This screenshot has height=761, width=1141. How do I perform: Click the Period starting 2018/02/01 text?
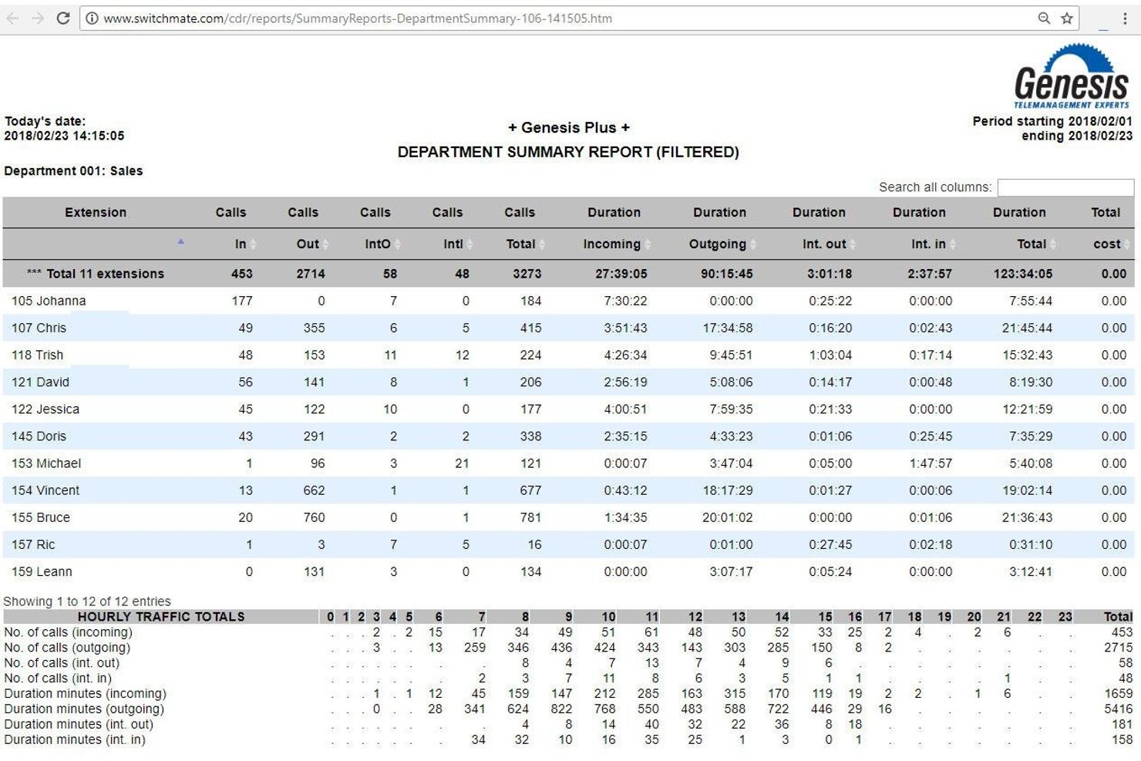point(1052,121)
